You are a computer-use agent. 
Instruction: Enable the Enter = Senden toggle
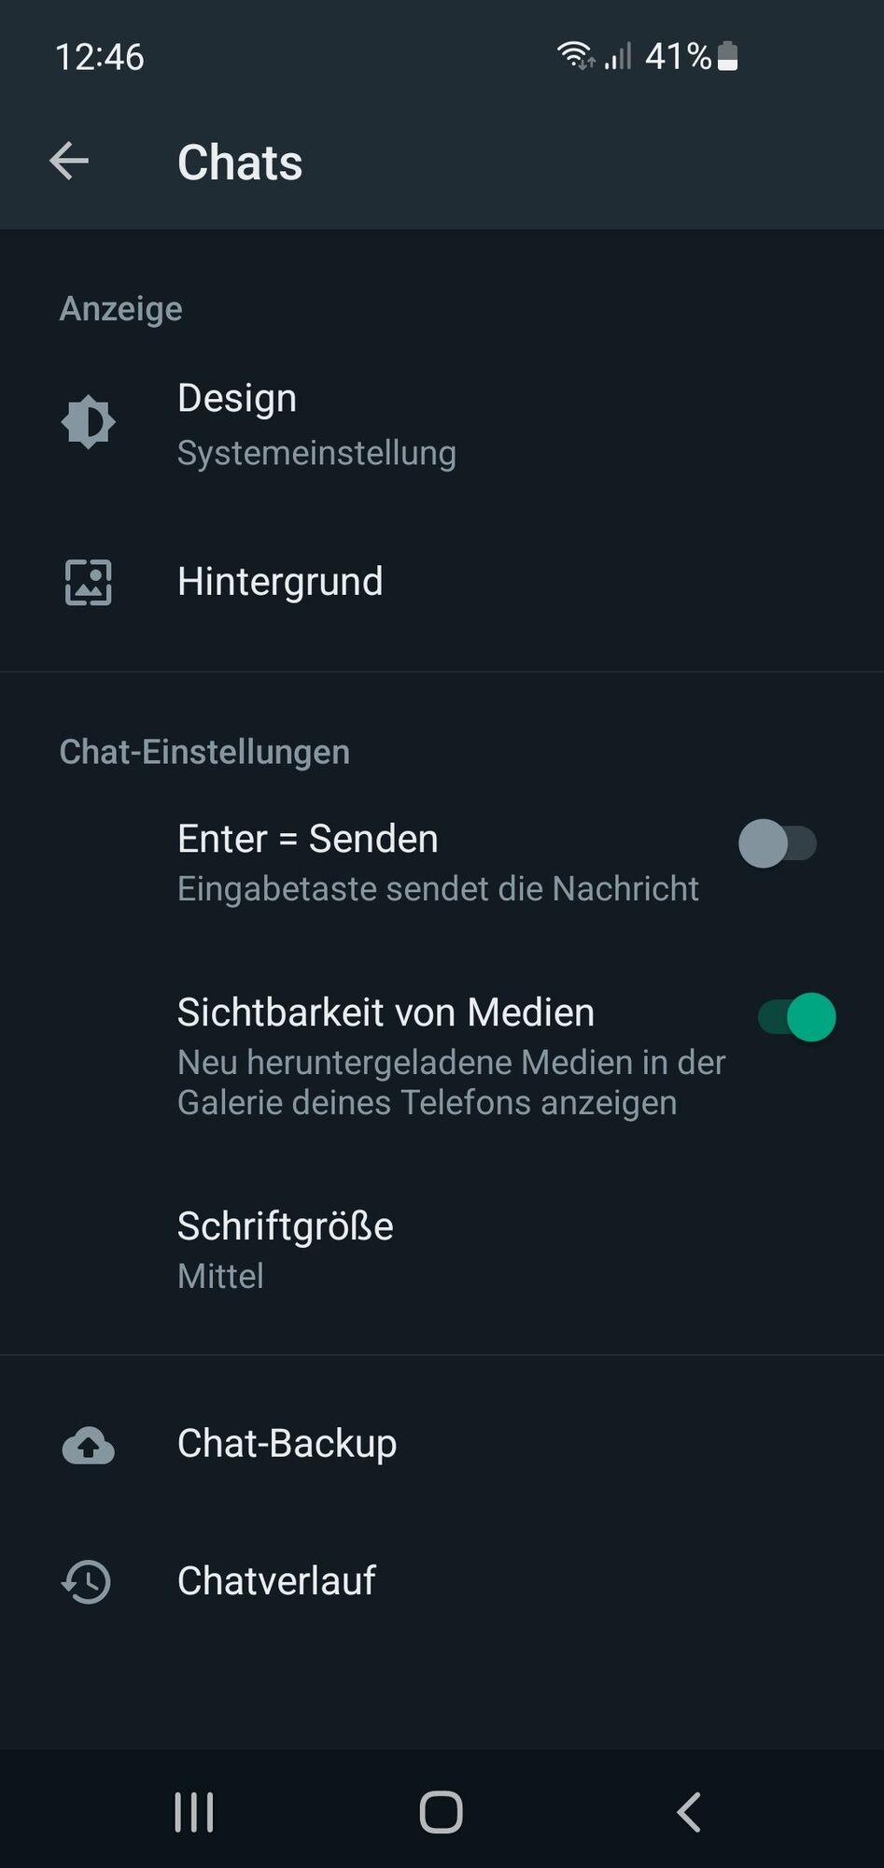[x=778, y=843]
